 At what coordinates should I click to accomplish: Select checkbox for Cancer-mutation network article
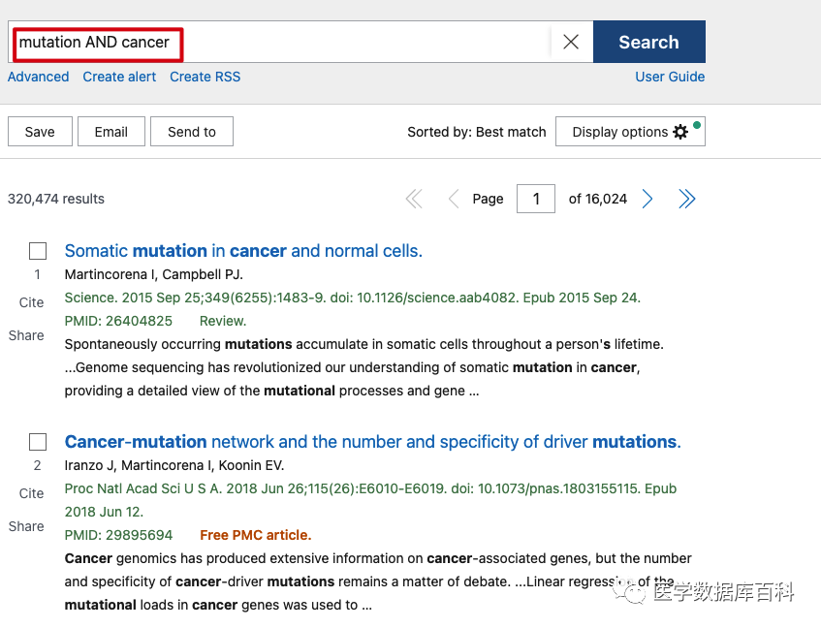pos(38,442)
